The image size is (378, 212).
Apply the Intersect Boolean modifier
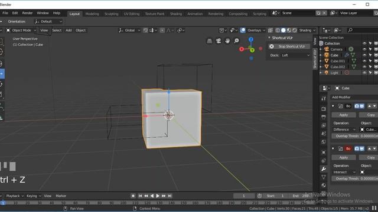(344, 157)
